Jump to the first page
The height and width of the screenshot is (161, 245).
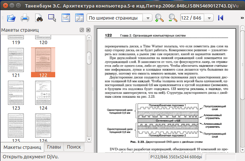[221, 18]
